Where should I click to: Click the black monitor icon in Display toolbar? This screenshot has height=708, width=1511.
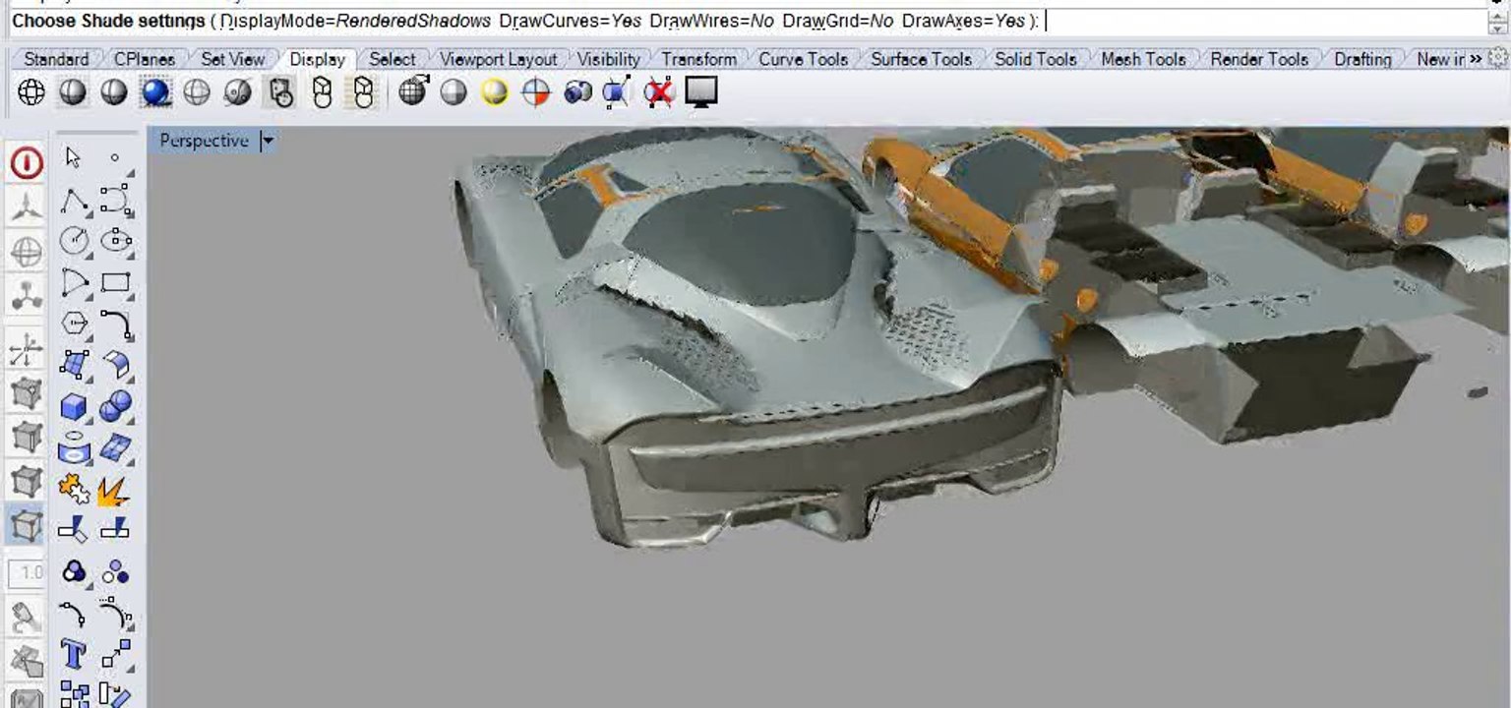(x=700, y=92)
